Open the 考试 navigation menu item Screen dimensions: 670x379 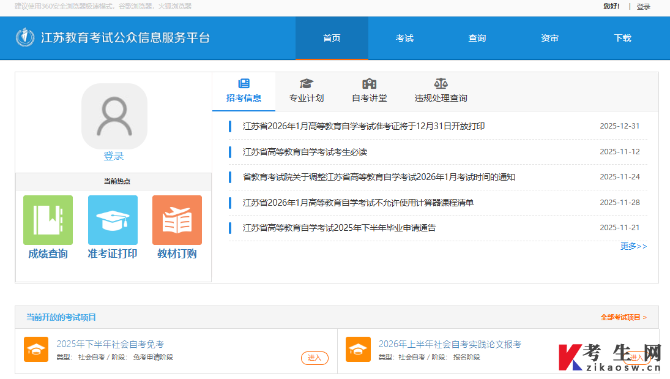coord(404,38)
